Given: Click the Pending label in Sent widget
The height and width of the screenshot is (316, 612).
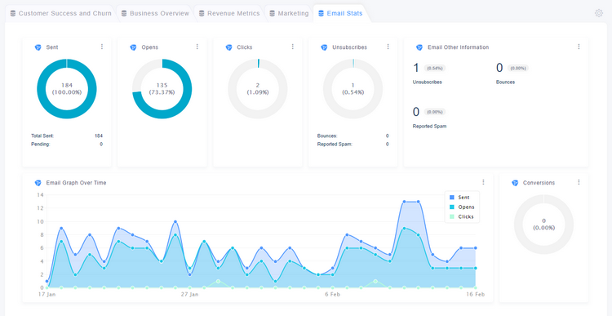Looking at the screenshot, I should pyautogui.click(x=41, y=145).
